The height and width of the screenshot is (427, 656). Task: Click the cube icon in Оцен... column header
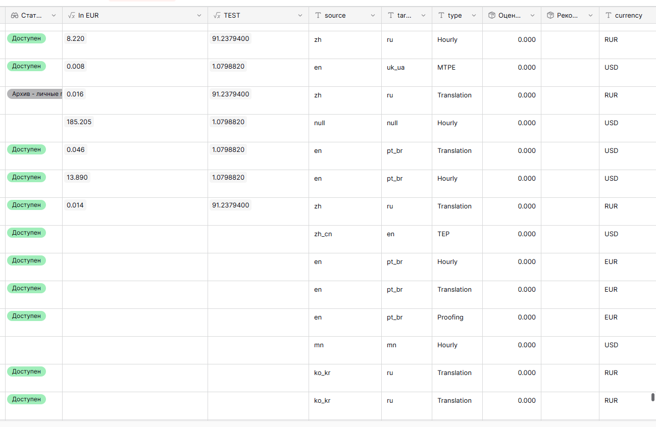pos(492,16)
